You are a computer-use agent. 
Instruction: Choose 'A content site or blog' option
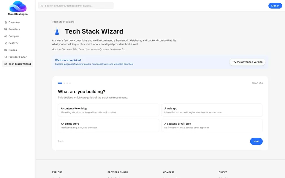click(109, 110)
